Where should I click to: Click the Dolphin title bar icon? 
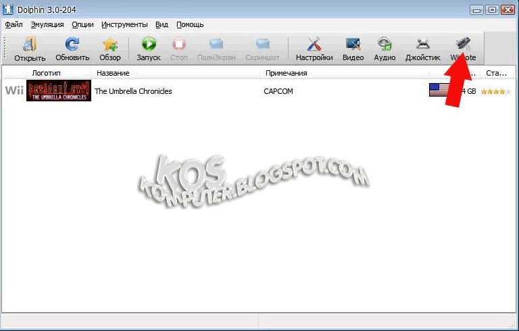click(7, 9)
